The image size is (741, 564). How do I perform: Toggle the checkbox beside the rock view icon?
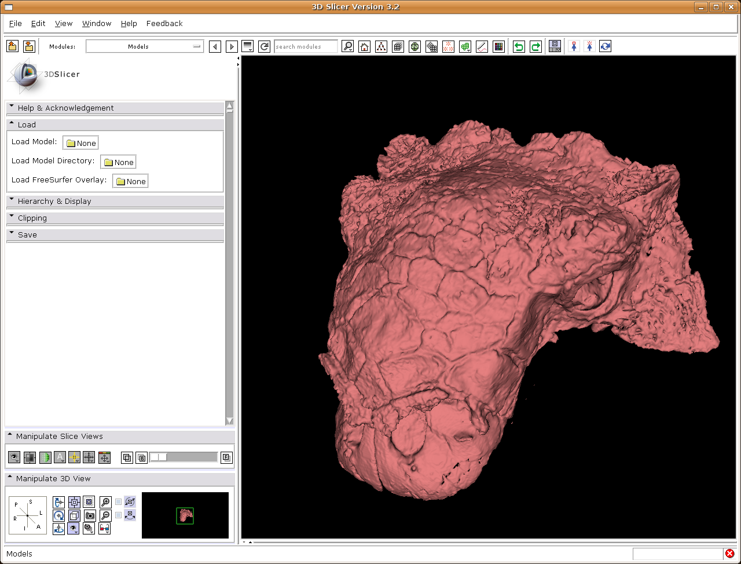point(119,515)
